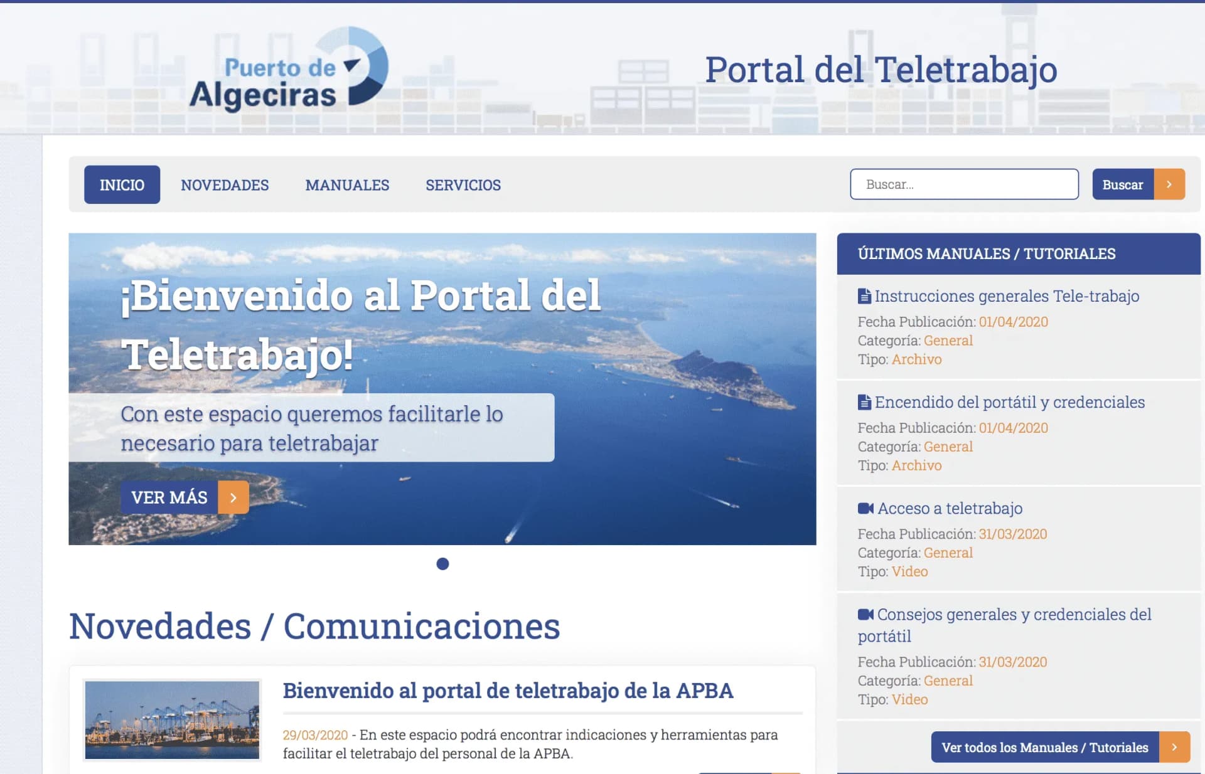Click the video camera icon beside Consejos generales

[x=865, y=614]
